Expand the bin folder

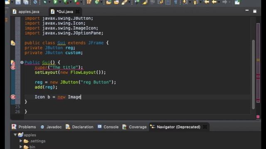coord(21,147)
